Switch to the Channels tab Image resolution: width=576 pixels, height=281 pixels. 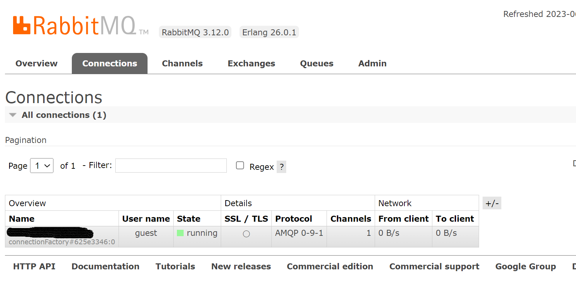(x=182, y=64)
